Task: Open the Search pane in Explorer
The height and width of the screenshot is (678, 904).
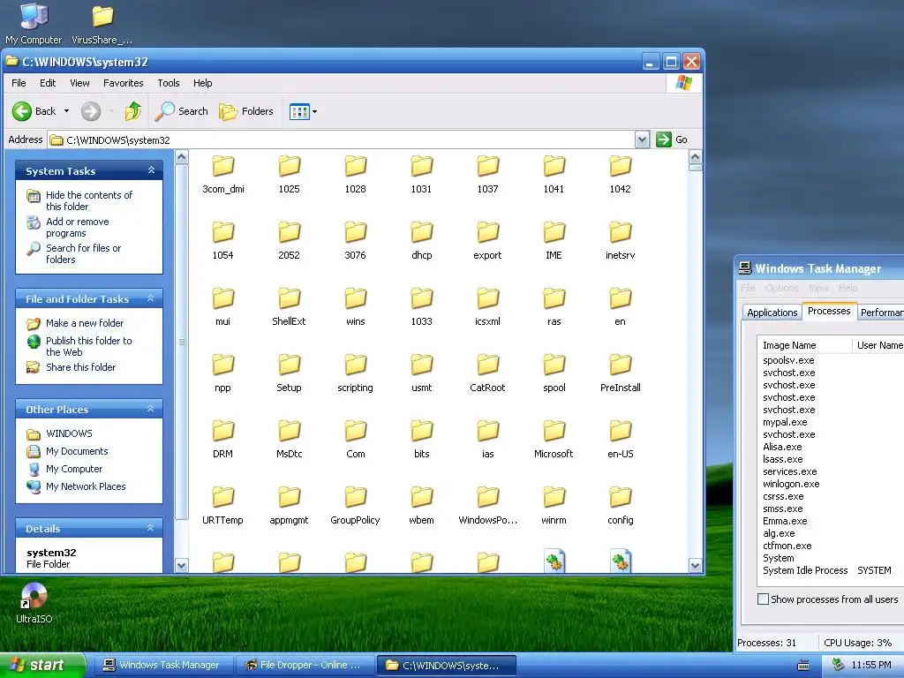Action: pyautogui.click(x=182, y=111)
